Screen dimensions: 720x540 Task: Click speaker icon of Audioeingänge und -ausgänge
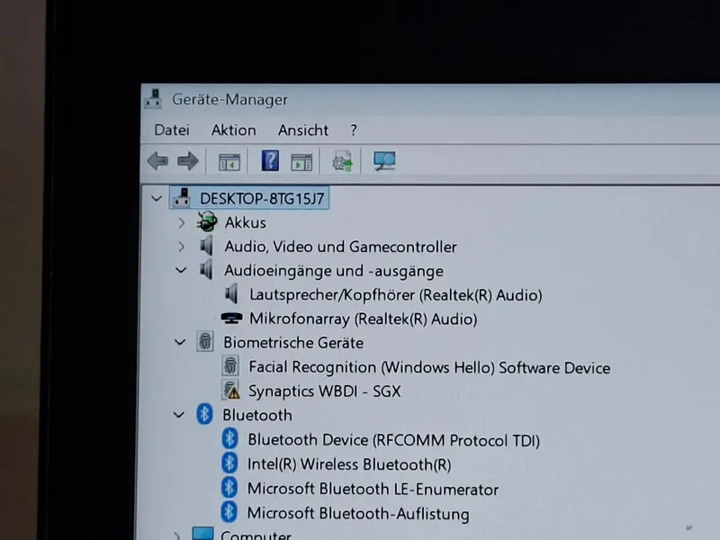point(206,269)
